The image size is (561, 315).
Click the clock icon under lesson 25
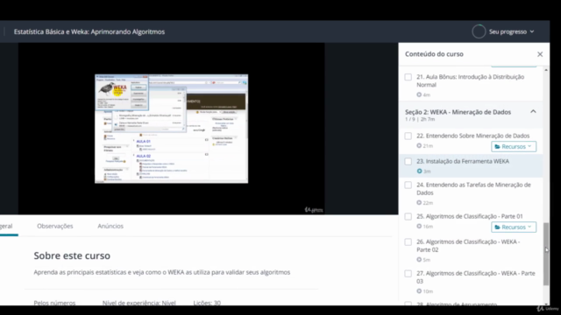click(419, 226)
